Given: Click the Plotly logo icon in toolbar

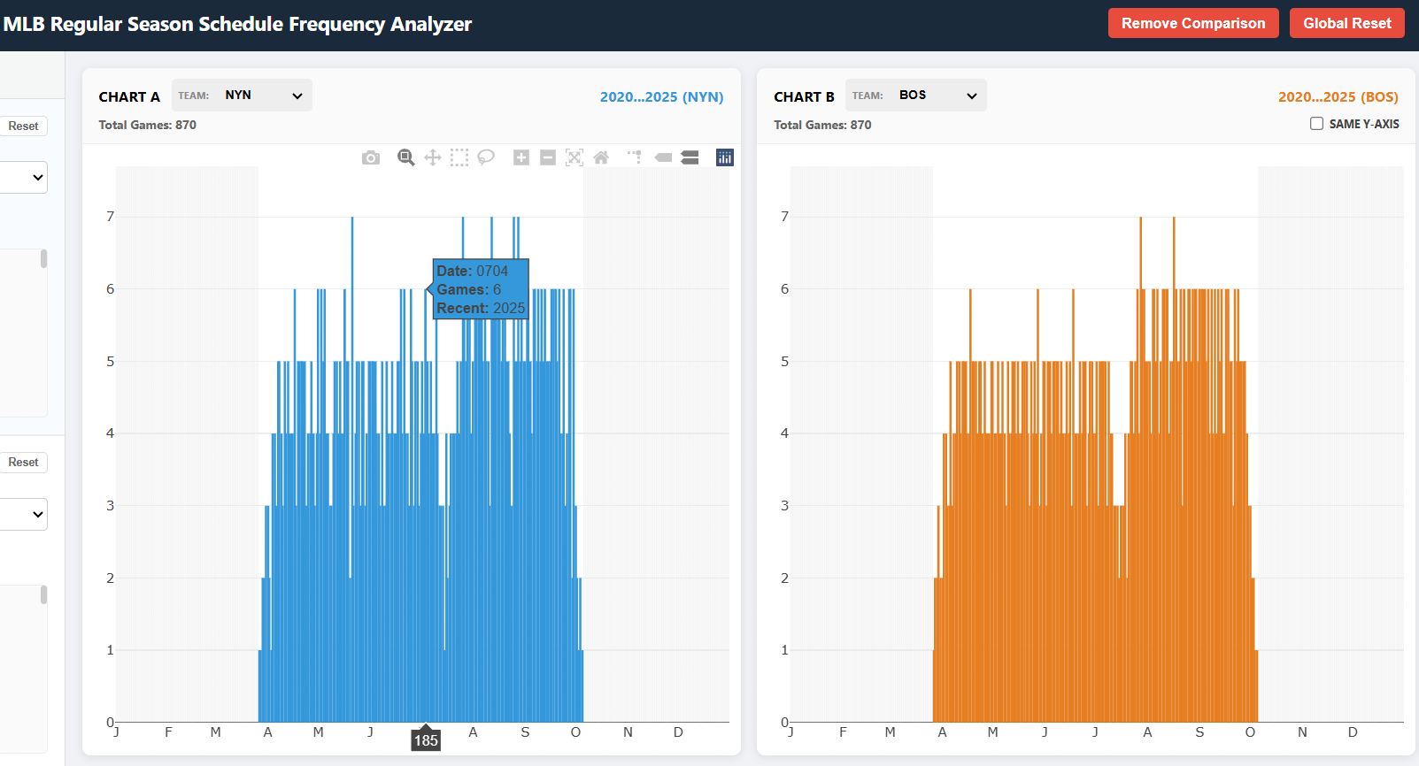Looking at the screenshot, I should tap(724, 157).
